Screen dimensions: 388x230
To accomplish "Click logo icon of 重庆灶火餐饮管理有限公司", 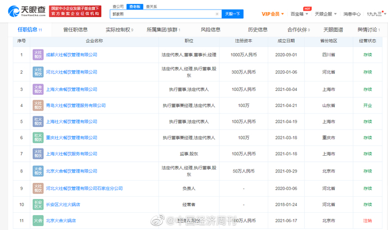I will (x=38, y=137).
